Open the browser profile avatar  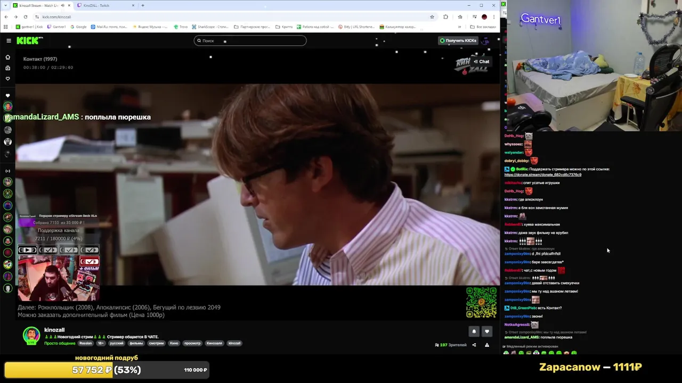484,16
